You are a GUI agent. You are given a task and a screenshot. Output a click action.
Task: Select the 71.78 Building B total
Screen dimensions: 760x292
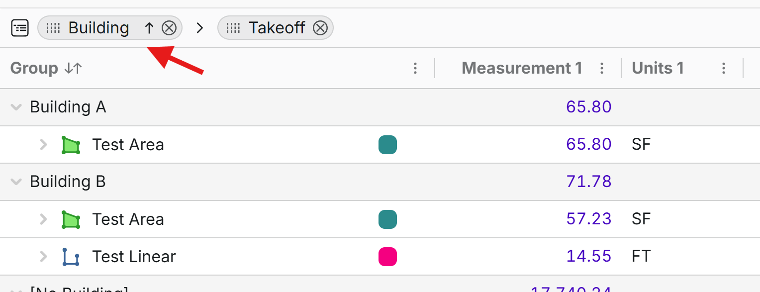click(589, 182)
